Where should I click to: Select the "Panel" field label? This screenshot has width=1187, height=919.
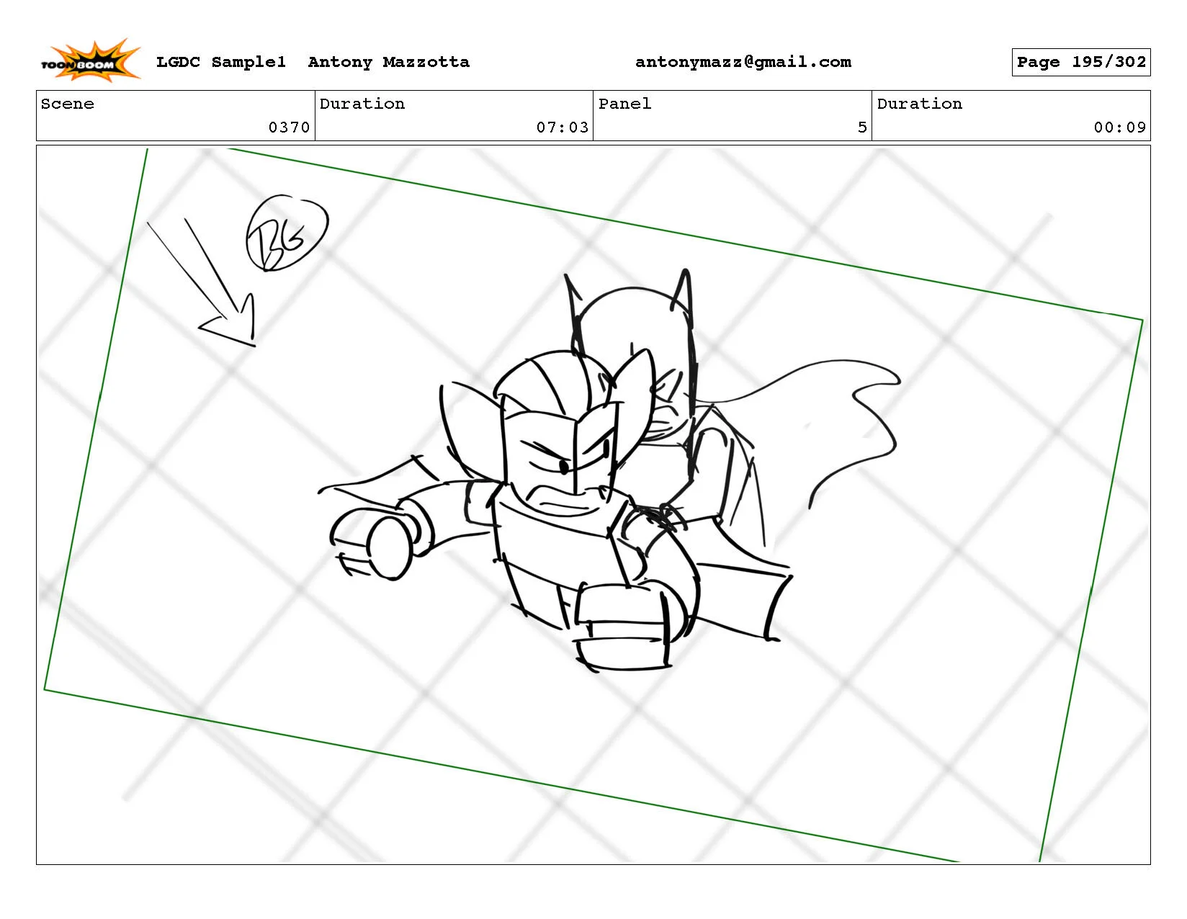[x=624, y=104]
